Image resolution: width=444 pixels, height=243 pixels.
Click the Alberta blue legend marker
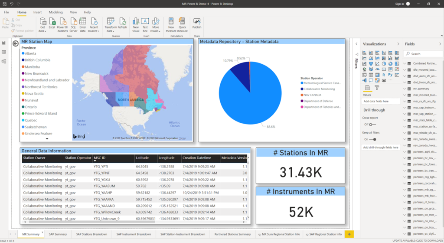[x=23, y=53]
